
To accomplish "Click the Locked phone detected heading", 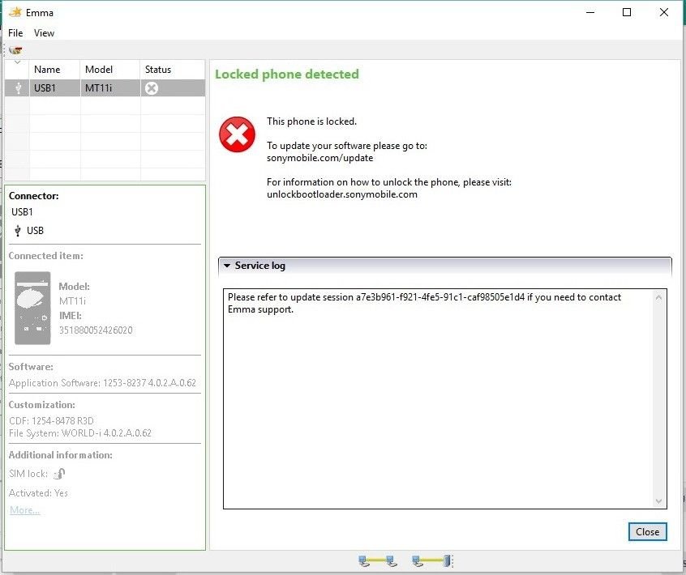I will (x=286, y=74).
